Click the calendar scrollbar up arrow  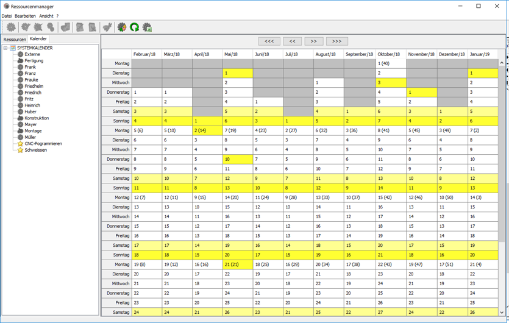[502, 63]
